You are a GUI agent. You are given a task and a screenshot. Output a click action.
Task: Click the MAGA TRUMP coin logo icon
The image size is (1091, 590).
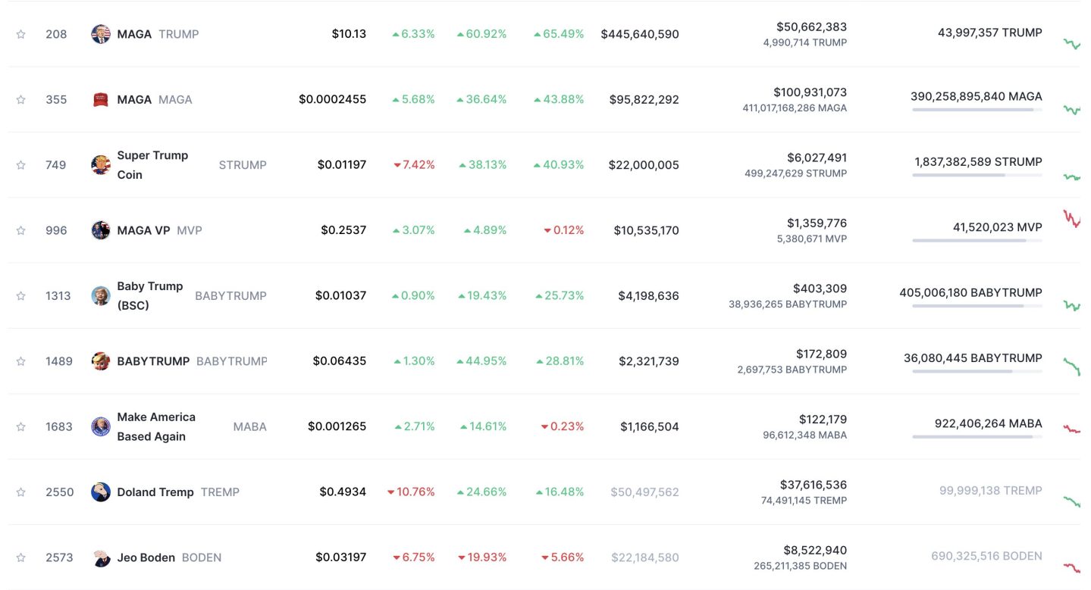click(101, 34)
